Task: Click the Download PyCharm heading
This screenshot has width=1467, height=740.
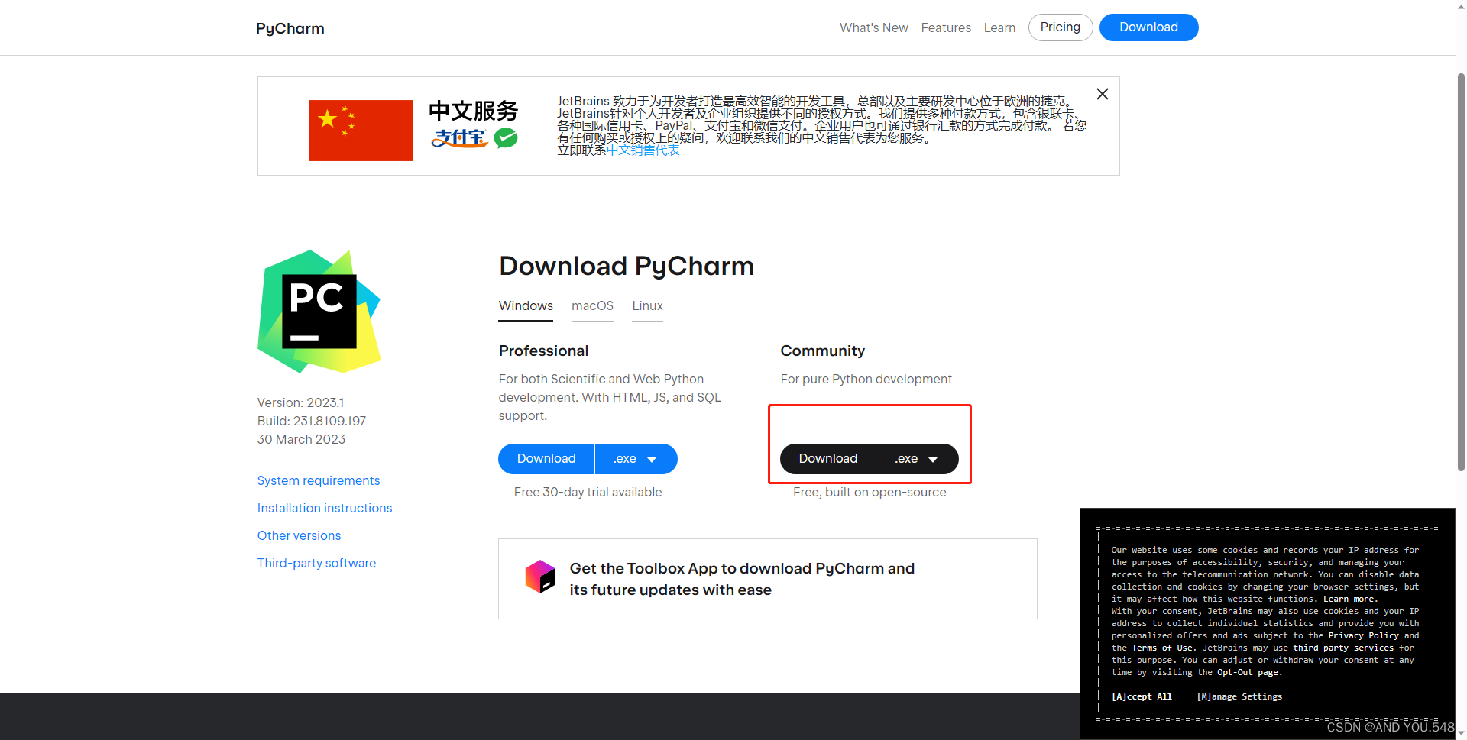Action: [627, 266]
